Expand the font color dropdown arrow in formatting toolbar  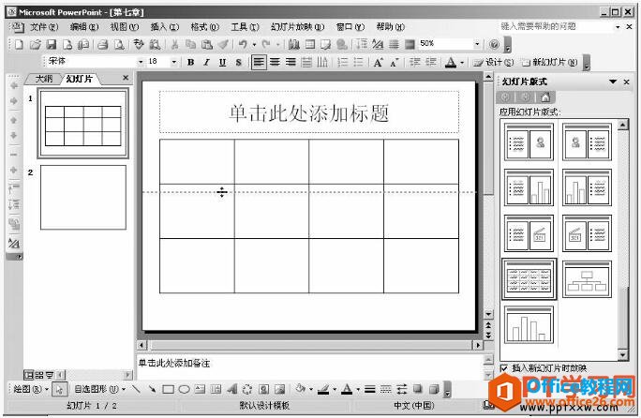point(462,63)
